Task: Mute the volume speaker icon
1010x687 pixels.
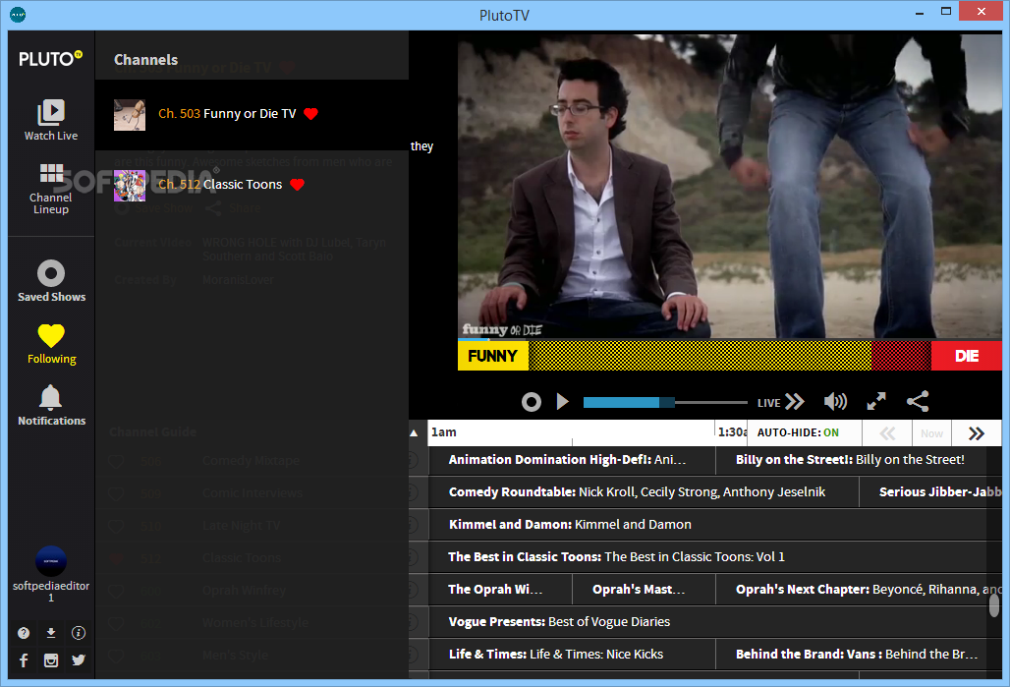Action: click(835, 402)
